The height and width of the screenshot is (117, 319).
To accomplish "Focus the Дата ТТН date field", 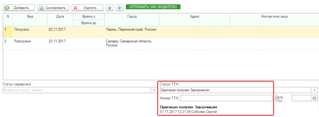I will (302, 98).
